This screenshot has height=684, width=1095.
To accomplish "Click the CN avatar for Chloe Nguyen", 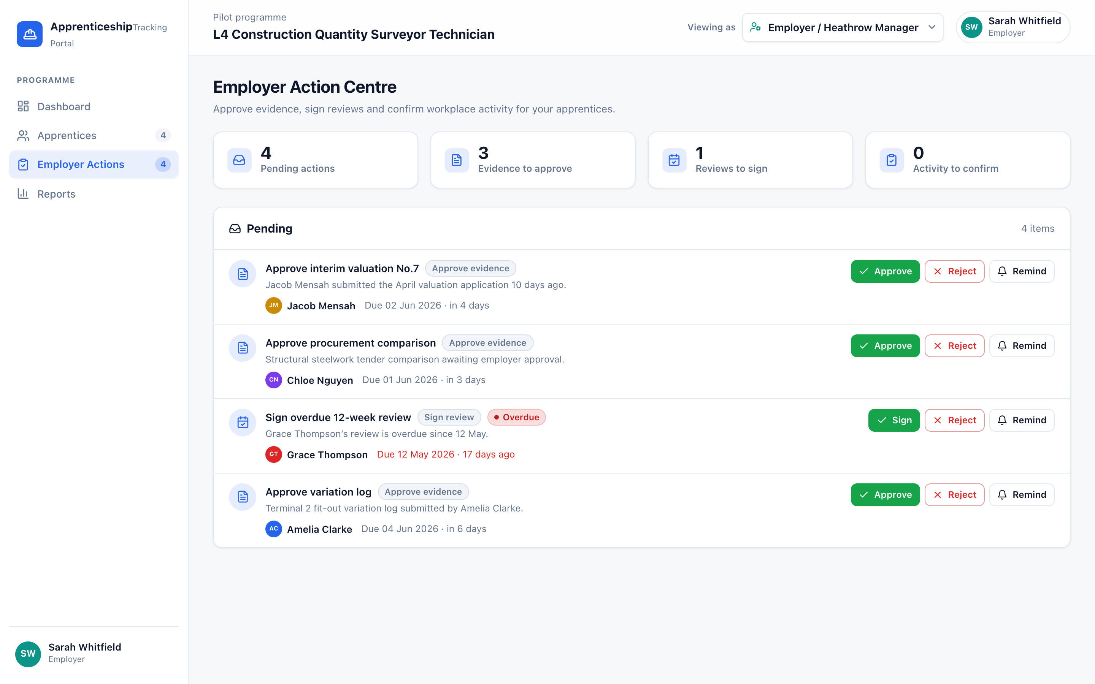I will [274, 380].
